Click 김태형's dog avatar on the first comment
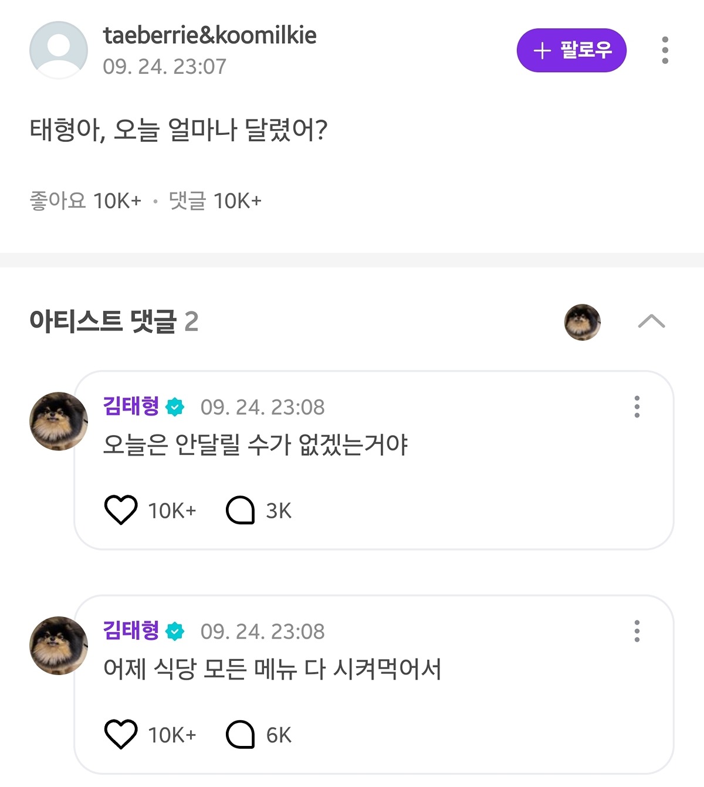The width and height of the screenshot is (704, 787). coord(59,421)
